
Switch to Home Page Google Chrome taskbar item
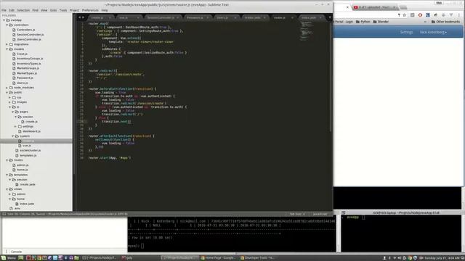tap(218, 258)
